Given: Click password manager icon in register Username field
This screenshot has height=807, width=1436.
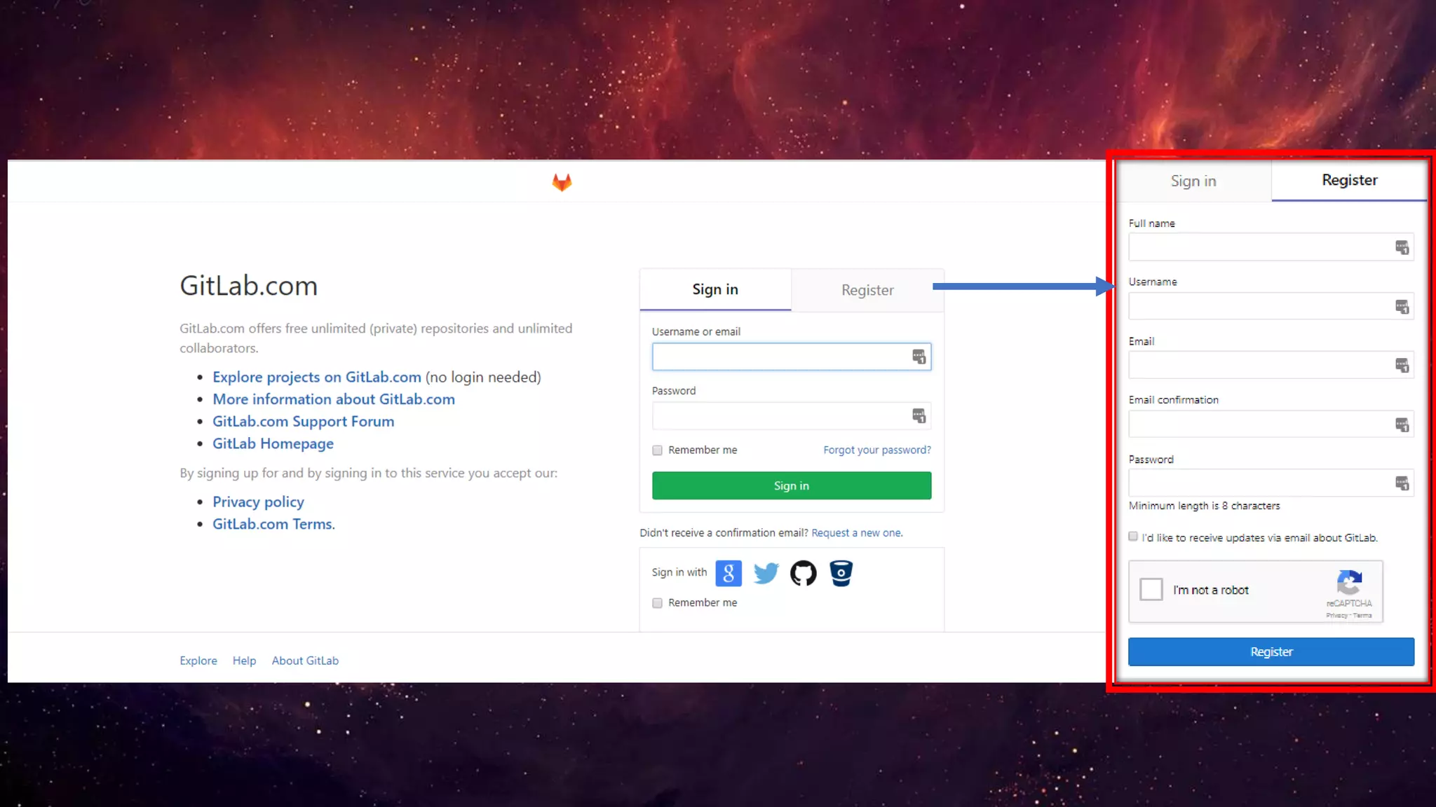Looking at the screenshot, I should tap(1402, 307).
